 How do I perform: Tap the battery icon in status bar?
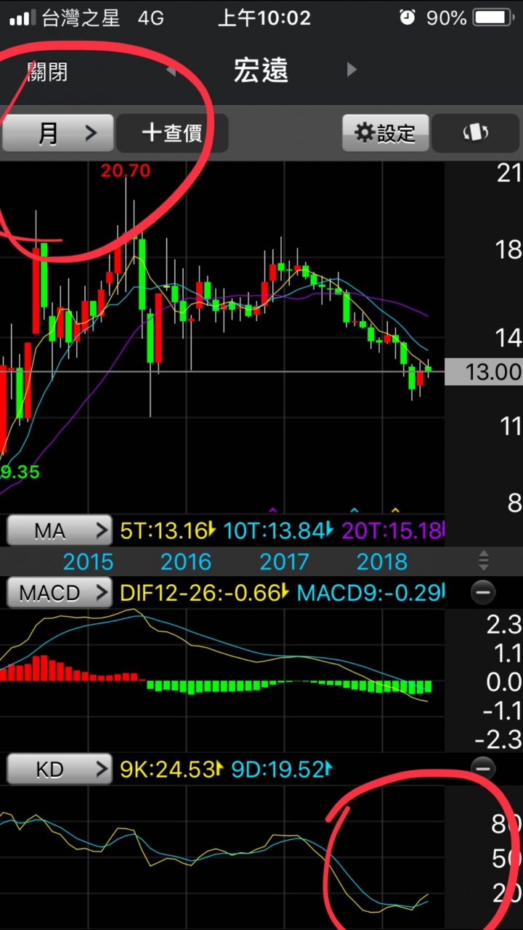(495, 17)
